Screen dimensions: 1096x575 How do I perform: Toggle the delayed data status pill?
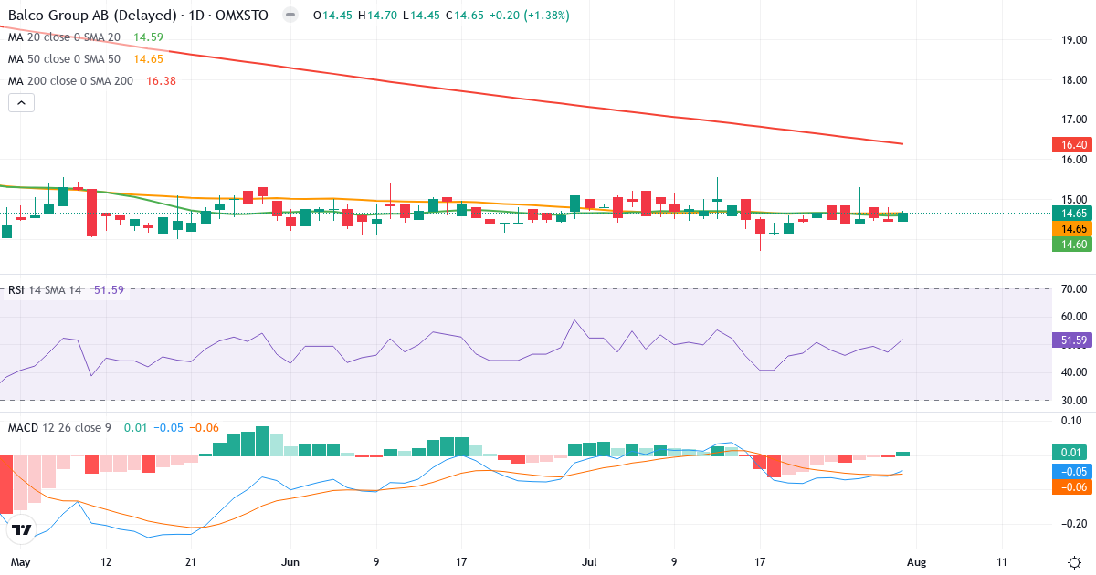pyautogui.click(x=290, y=16)
